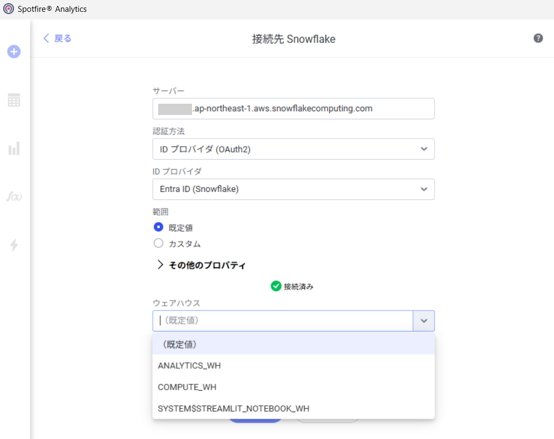This screenshot has width=554, height=439.
Task: Choose COMPUTE_WH from the warehouse list
Action: click(x=293, y=387)
